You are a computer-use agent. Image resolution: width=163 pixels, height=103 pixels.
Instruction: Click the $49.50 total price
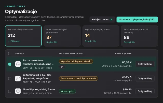[127, 90]
